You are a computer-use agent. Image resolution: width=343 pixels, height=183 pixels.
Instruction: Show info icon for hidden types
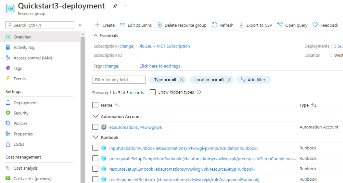point(199,92)
